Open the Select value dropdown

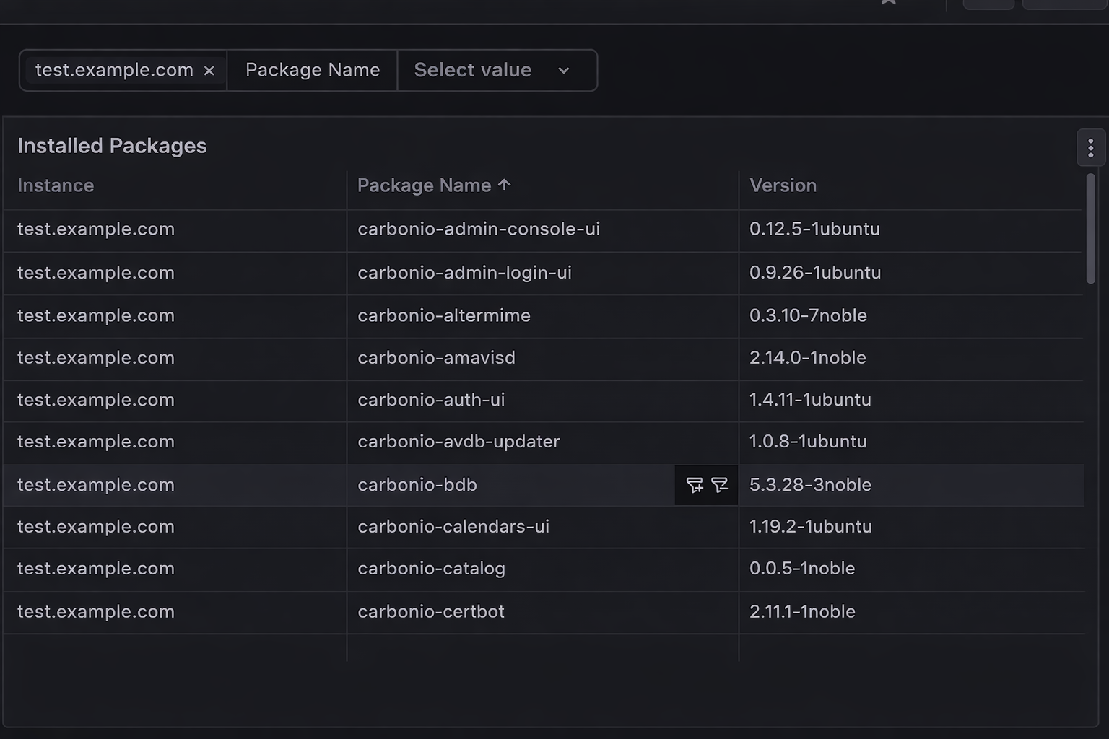tap(497, 70)
